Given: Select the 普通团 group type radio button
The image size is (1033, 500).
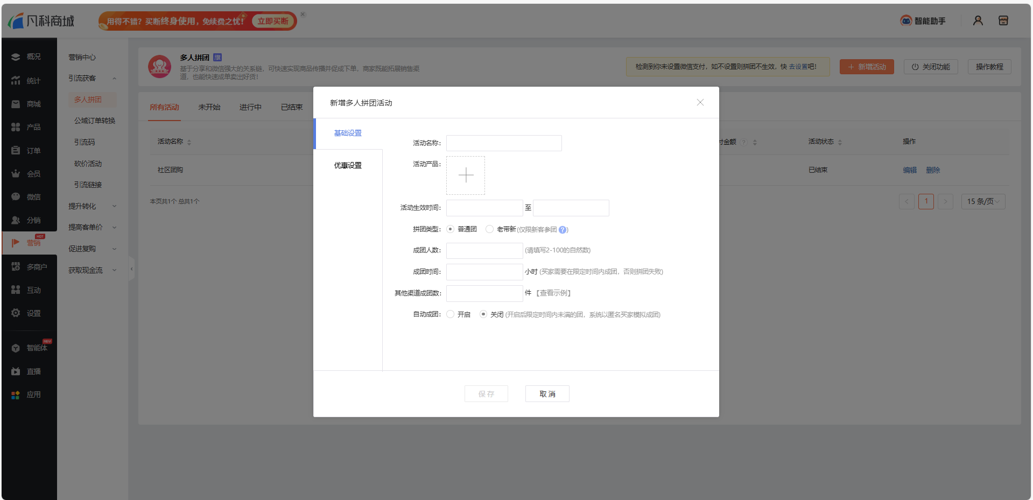Looking at the screenshot, I should (x=450, y=229).
